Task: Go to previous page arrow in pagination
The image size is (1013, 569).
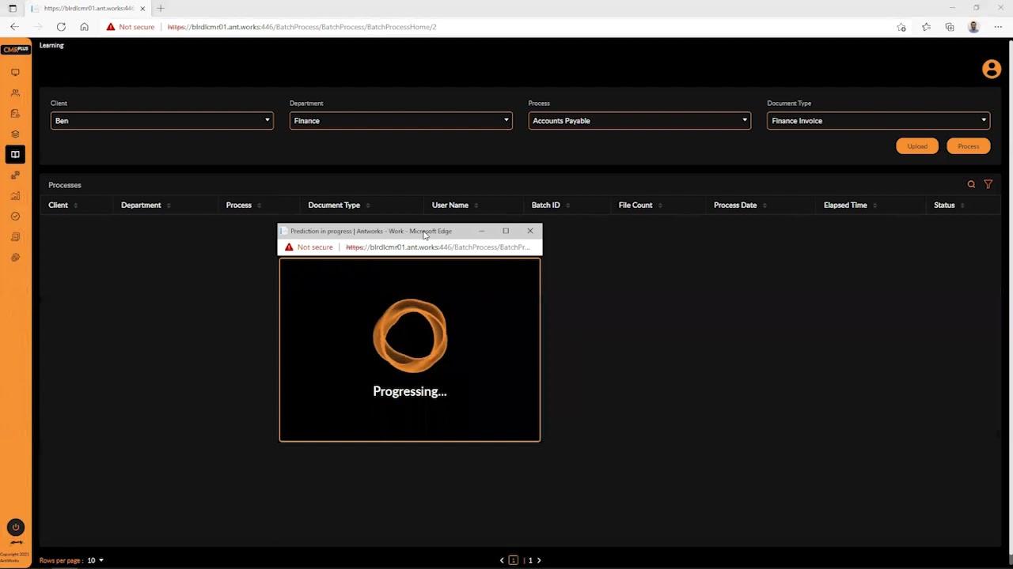Action: click(502, 560)
